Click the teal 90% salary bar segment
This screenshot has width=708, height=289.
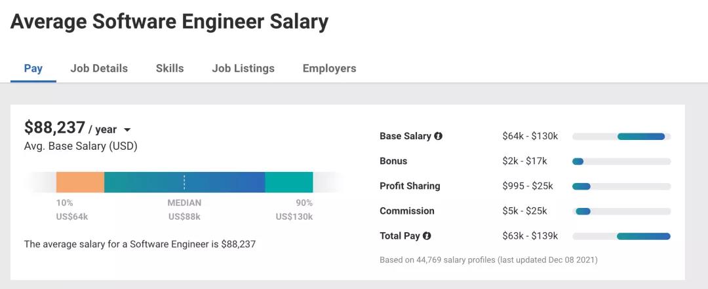[x=288, y=182]
